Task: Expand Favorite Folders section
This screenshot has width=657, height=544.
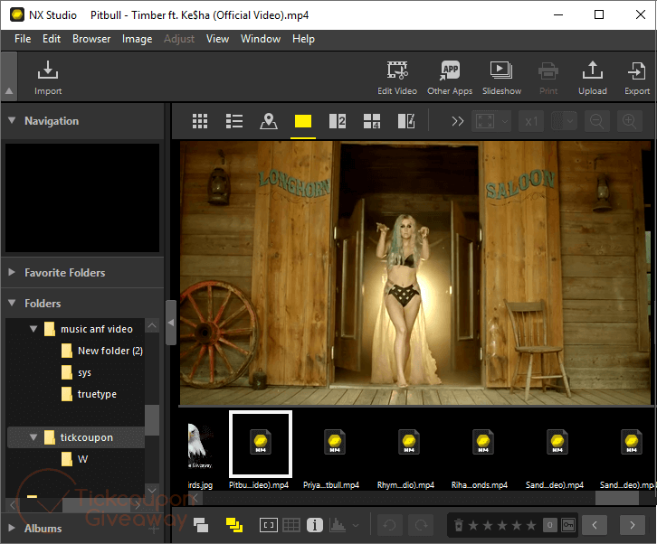Action: point(12,272)
